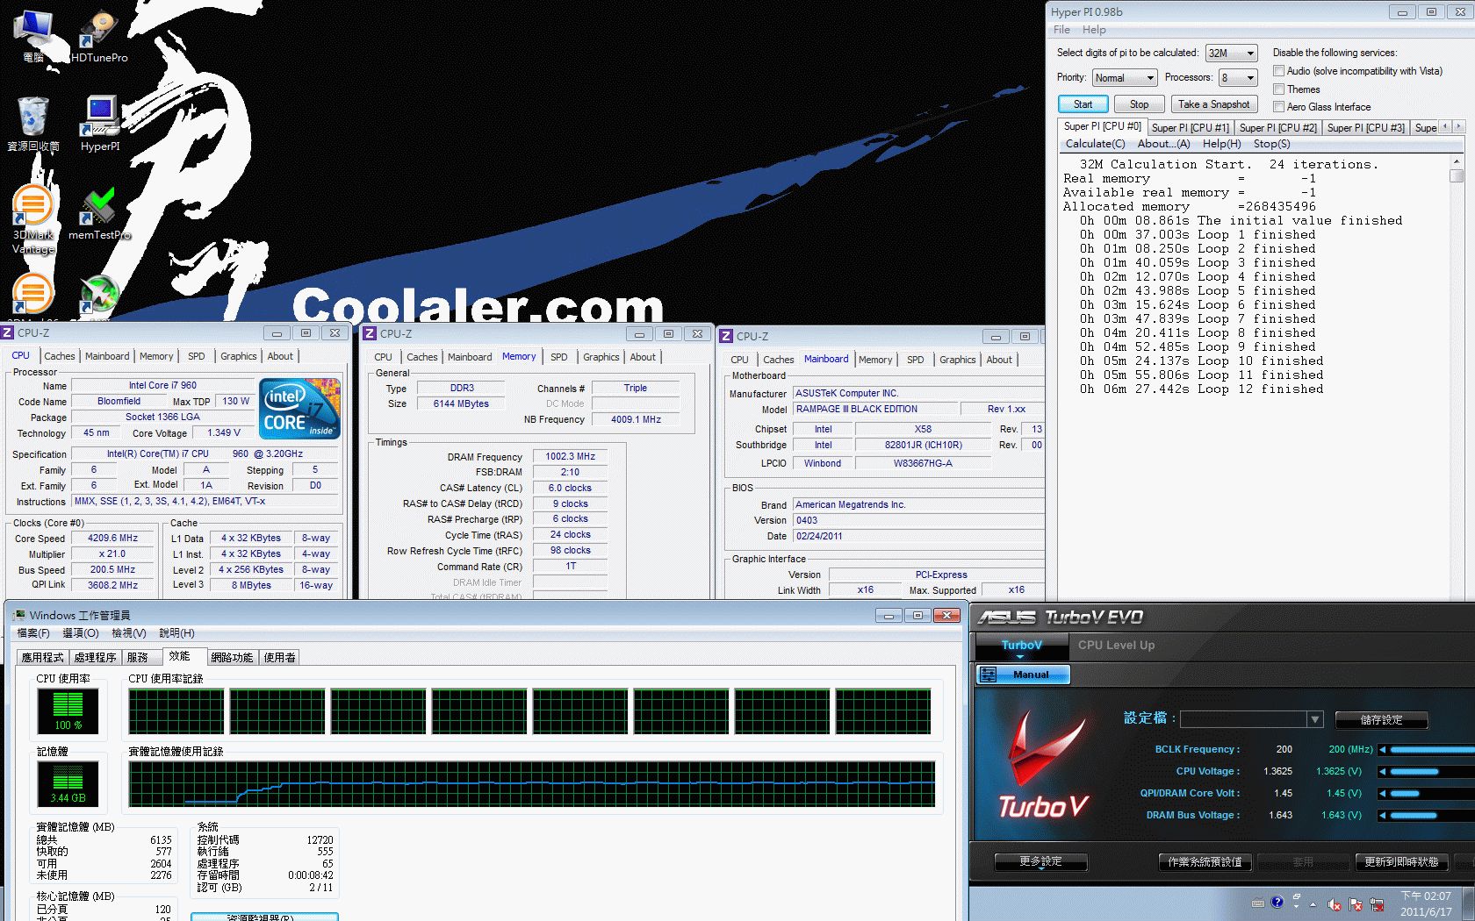Click the 作業系統預設值 OS default button
This screenshot has height=921, width=1475.
click(x=1205, y=862)
